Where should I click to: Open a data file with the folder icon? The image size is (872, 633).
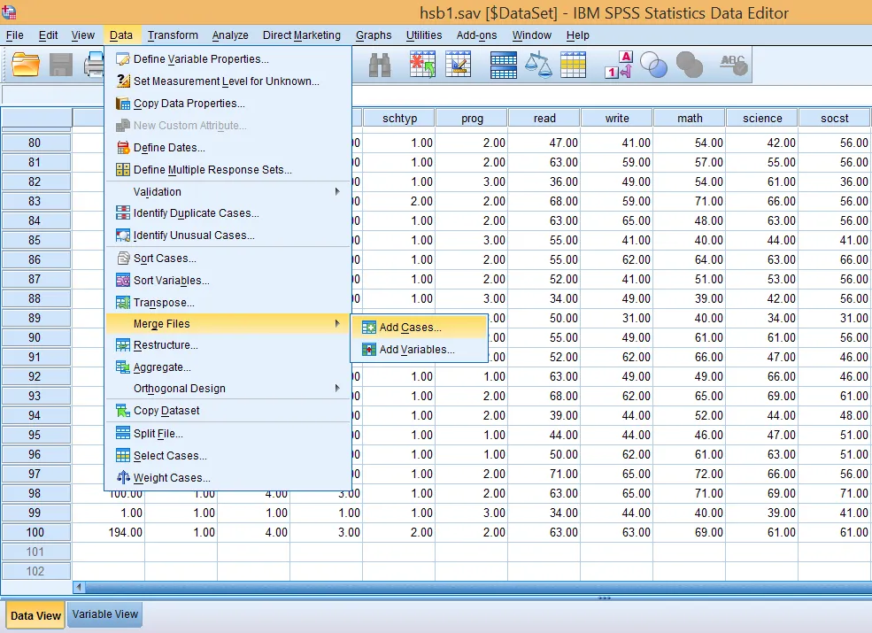click(x=24, y=64)
